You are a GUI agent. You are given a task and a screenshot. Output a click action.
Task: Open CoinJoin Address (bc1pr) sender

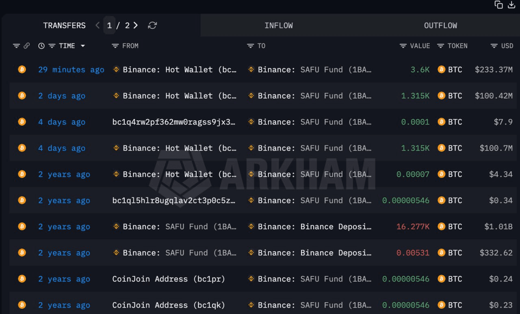click(x=169, y=279)
